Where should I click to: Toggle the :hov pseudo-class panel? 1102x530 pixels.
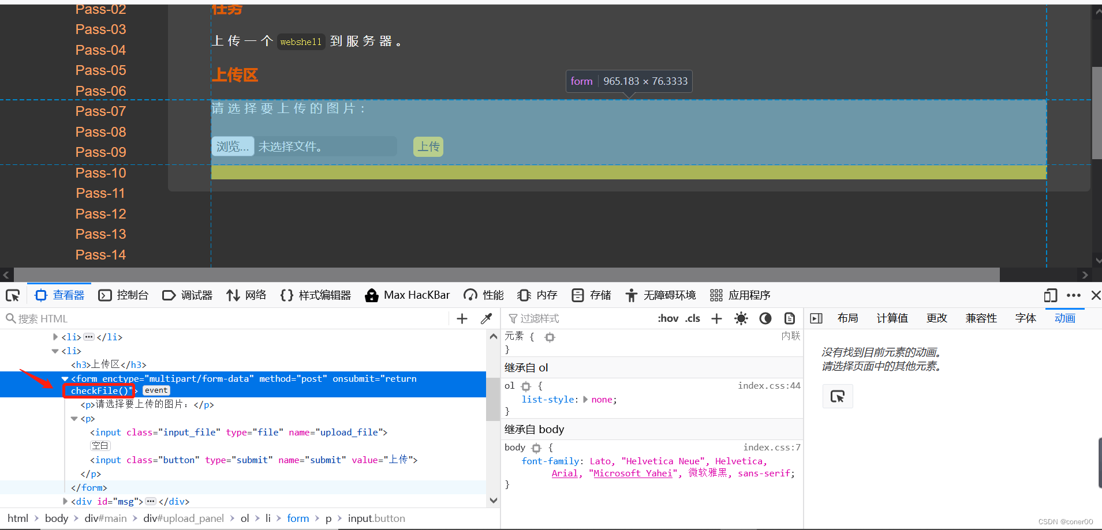pos(668,318)
